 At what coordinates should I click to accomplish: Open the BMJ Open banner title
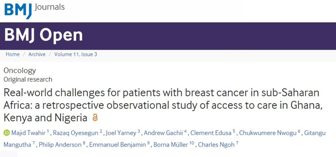pyautogui.click(x=43, y=35)
